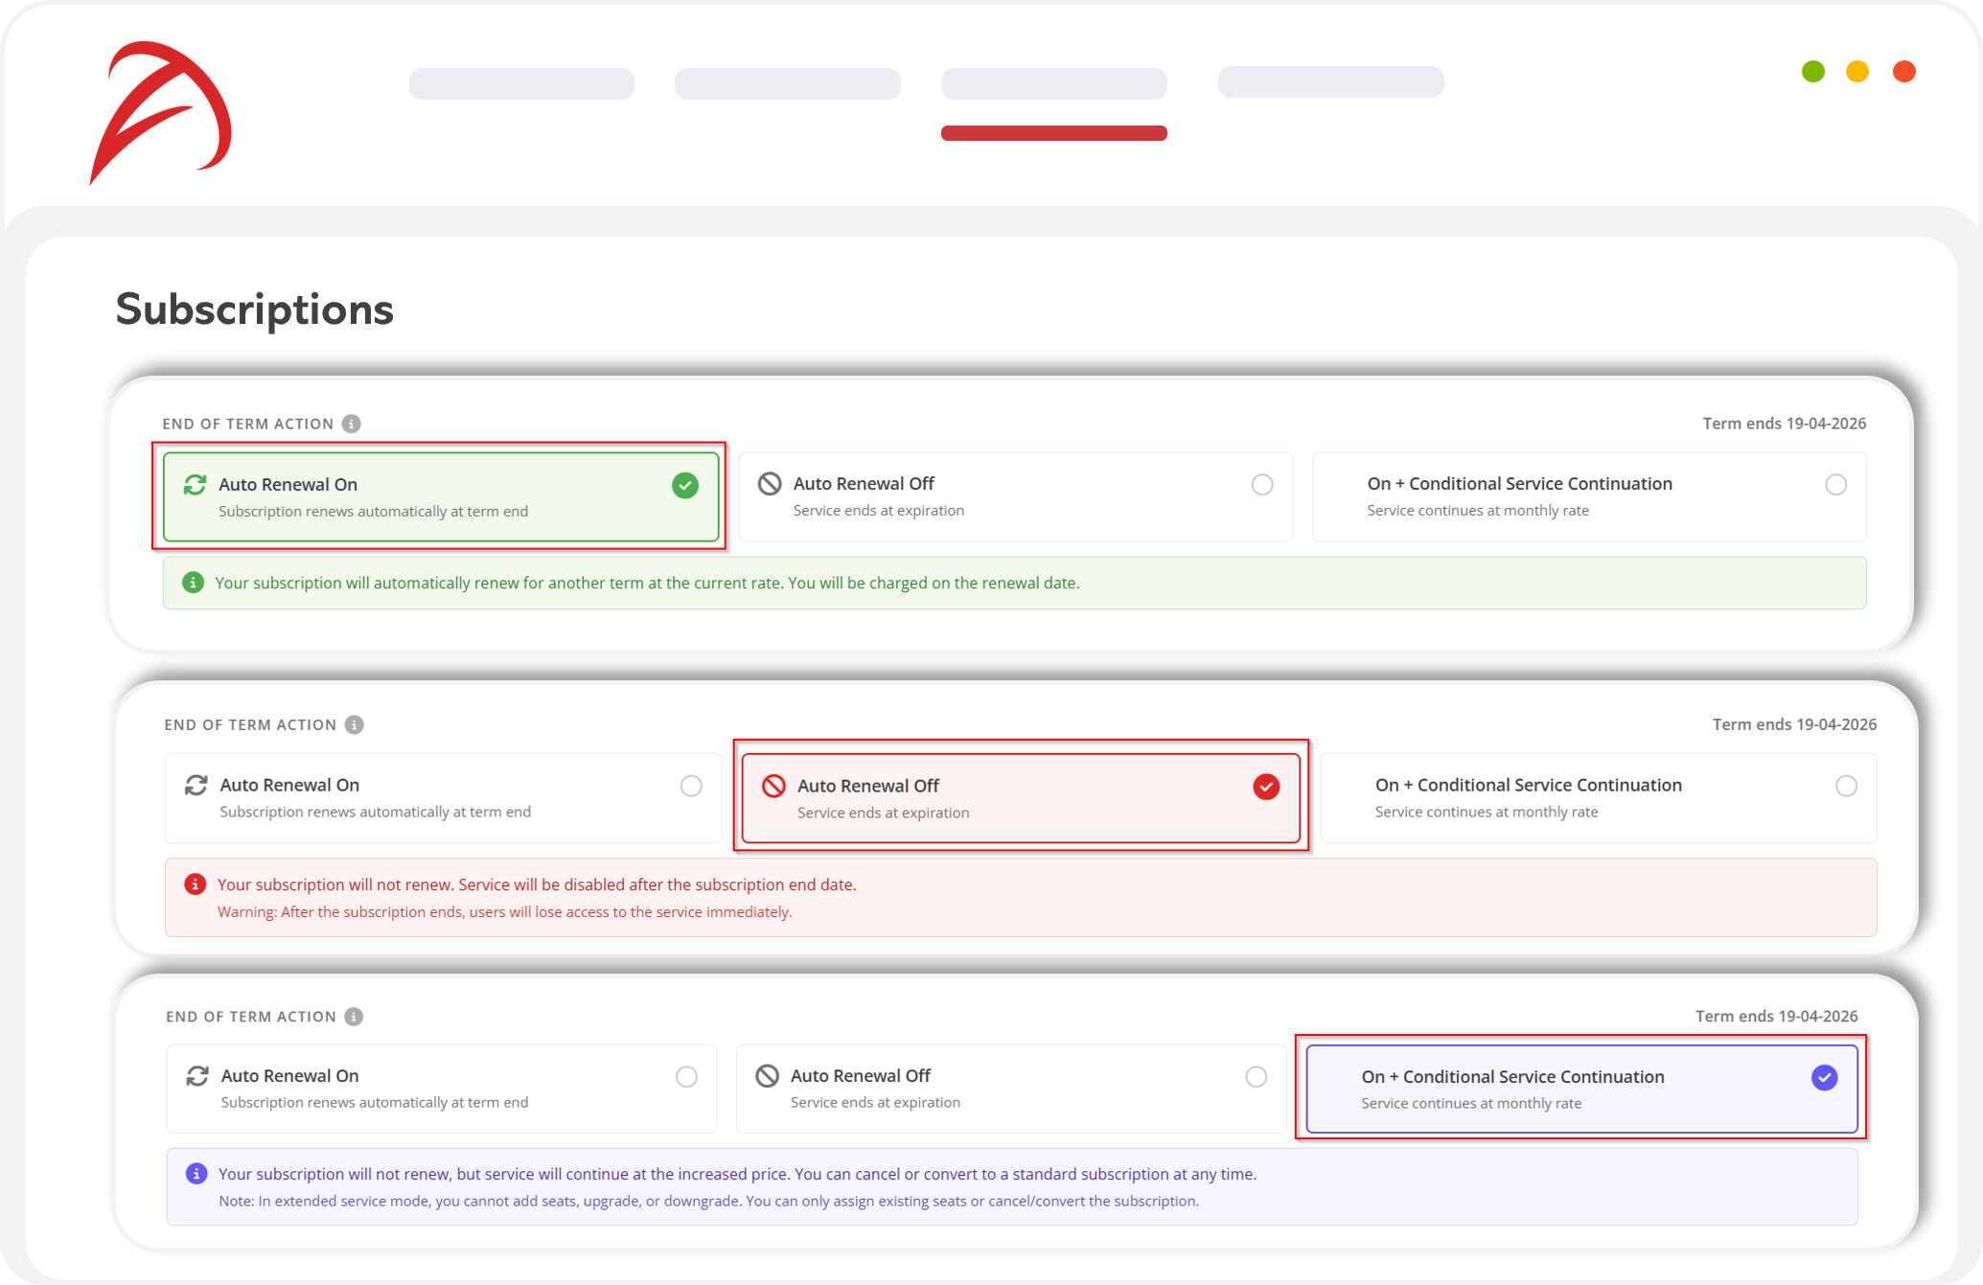Viewport: 1983px width, 1285px height.
Task: Click 'Warning: After the subscription ends' text
Action: [x=504, y=912]
